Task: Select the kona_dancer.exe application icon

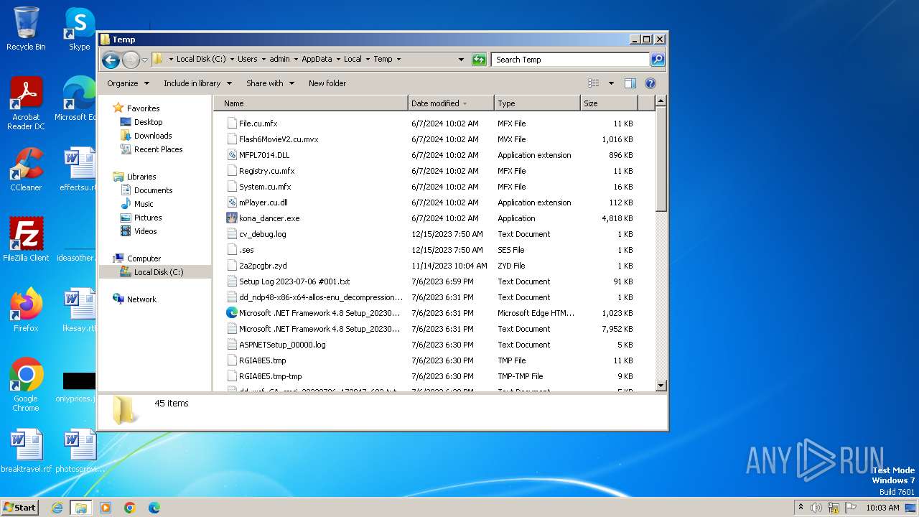Action: pos(232,218)
